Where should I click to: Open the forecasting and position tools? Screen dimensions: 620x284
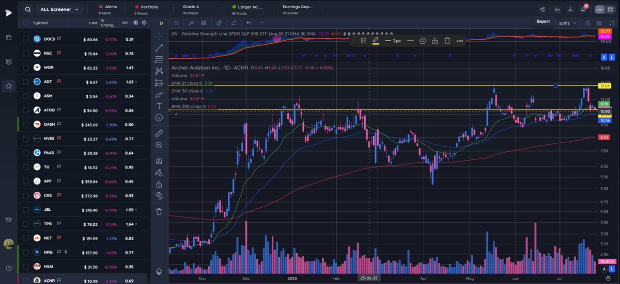pyautogui.click(x=159, y=82)
